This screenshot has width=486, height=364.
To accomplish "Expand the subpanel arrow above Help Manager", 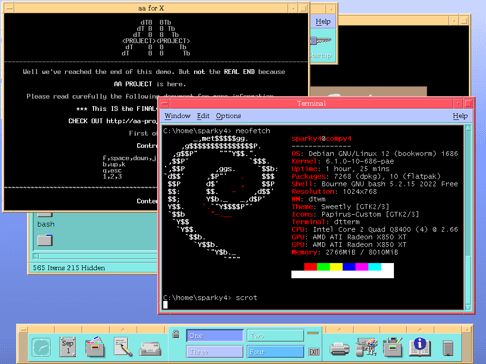I will click(x=420, y=329).
